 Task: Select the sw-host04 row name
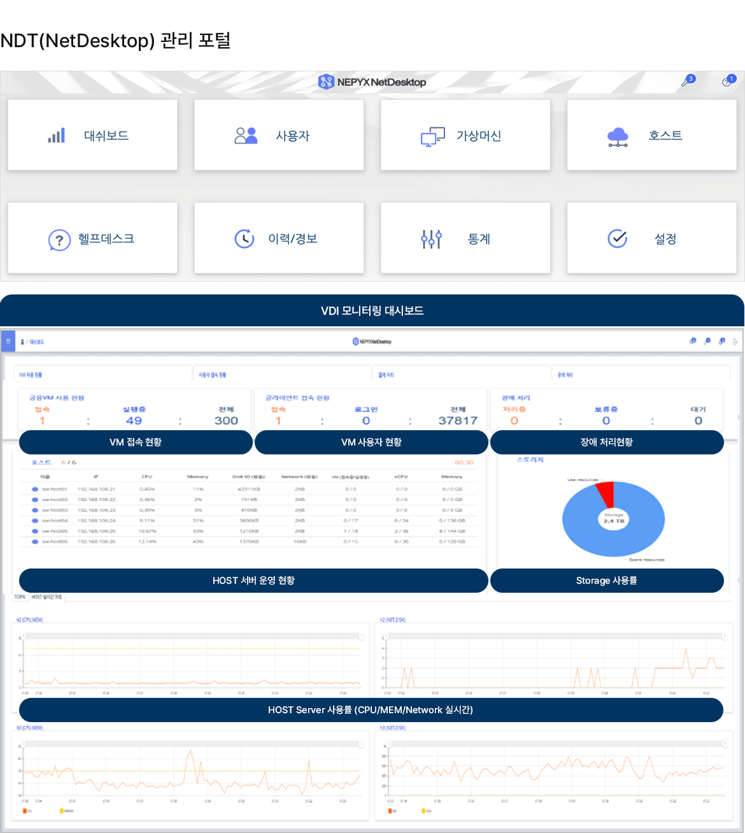(55, 521)
